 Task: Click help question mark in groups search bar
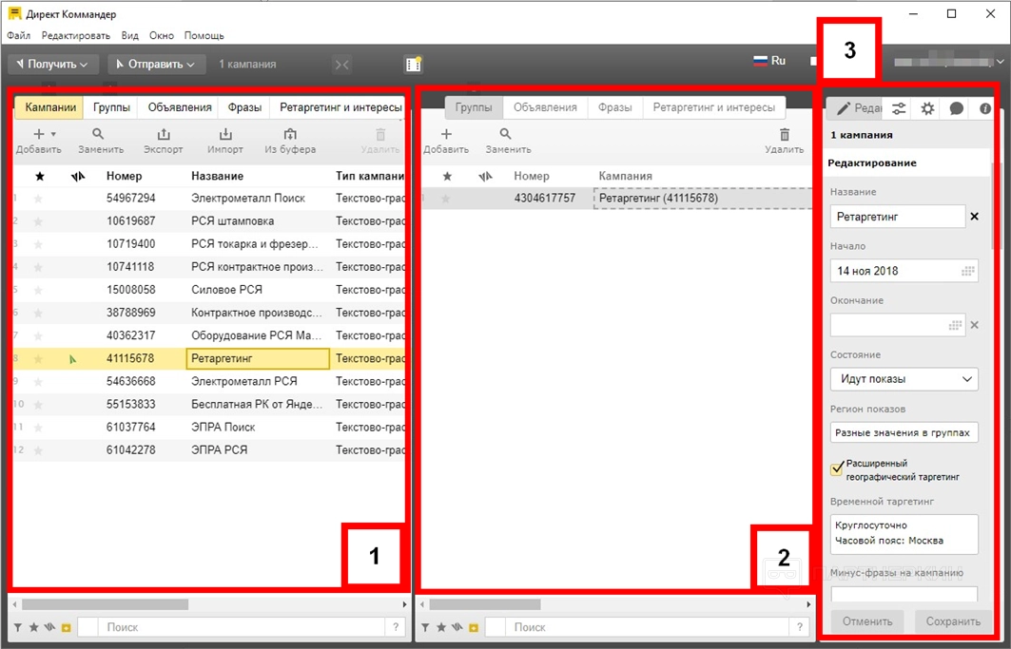click(x=800, y=626)
